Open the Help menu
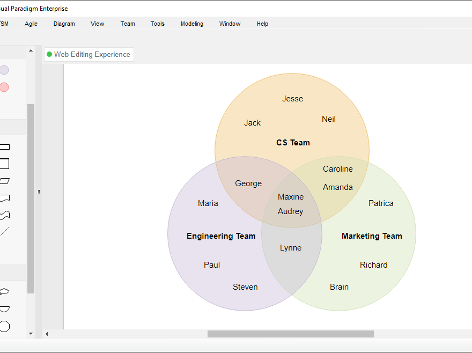 262,24
